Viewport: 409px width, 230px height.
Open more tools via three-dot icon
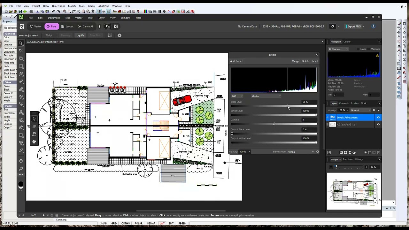point(21,175)
